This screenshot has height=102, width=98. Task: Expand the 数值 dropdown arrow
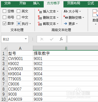click(96, 24)
